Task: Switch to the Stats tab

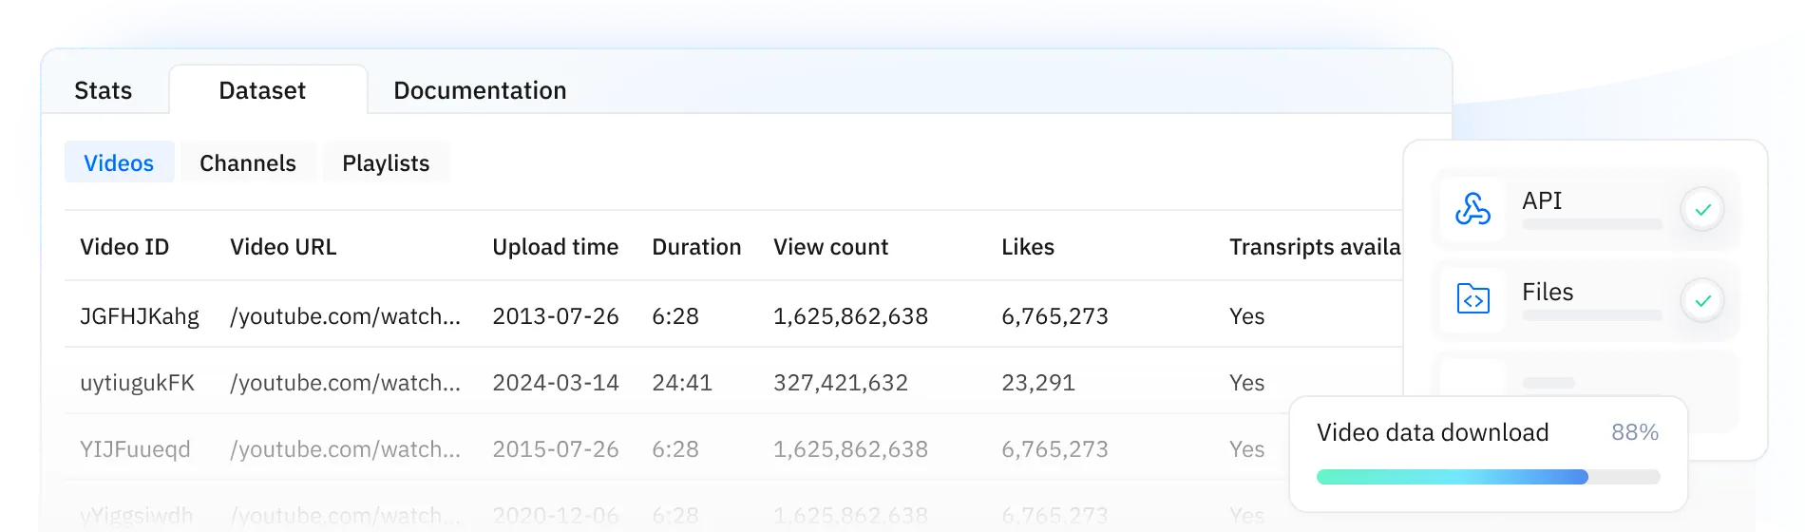Action: 103,90
